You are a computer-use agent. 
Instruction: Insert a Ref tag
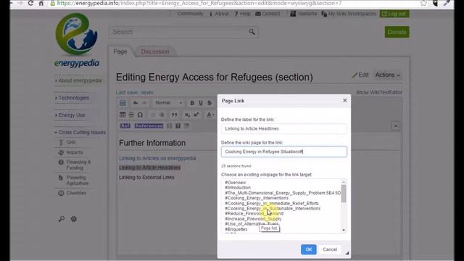point(125,125)
